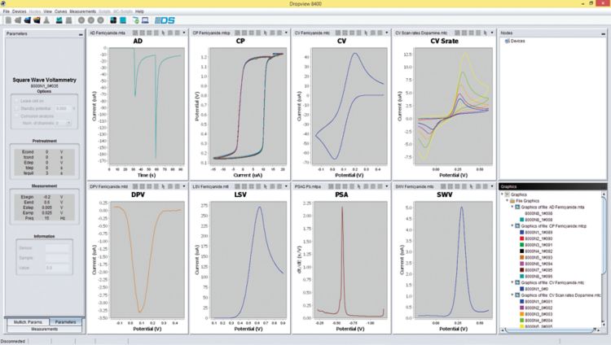
Task: Open the AD Ferricyanide graph dropdown arrow
Action: coord(185,33)
